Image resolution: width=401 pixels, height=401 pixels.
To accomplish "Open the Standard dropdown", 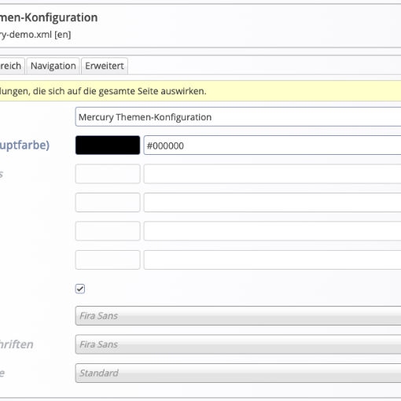I will [238, 373].
